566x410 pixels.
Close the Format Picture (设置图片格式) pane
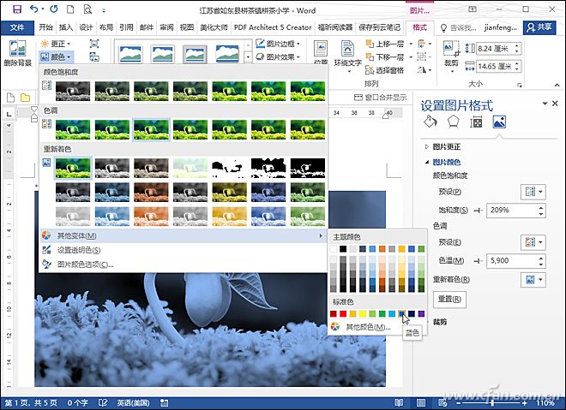coord(555,104)
